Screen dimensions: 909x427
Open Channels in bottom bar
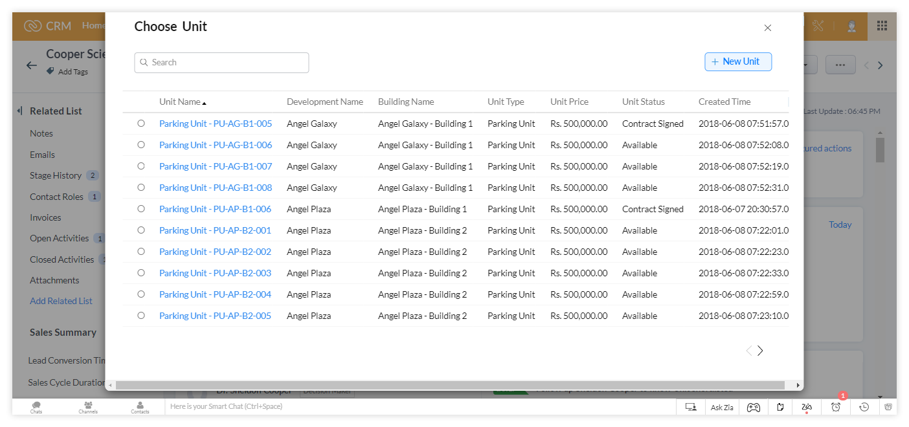(x=88, y=407)
